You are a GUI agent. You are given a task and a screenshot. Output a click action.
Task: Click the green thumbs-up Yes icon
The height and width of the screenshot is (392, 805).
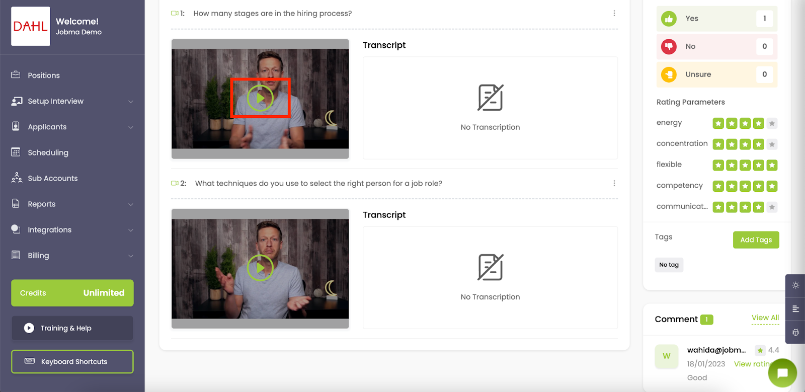pos(669,19)
